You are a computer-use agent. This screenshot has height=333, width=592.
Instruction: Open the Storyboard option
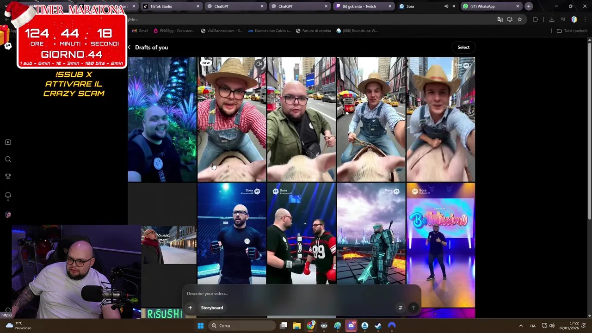click(x=212, y=308)
